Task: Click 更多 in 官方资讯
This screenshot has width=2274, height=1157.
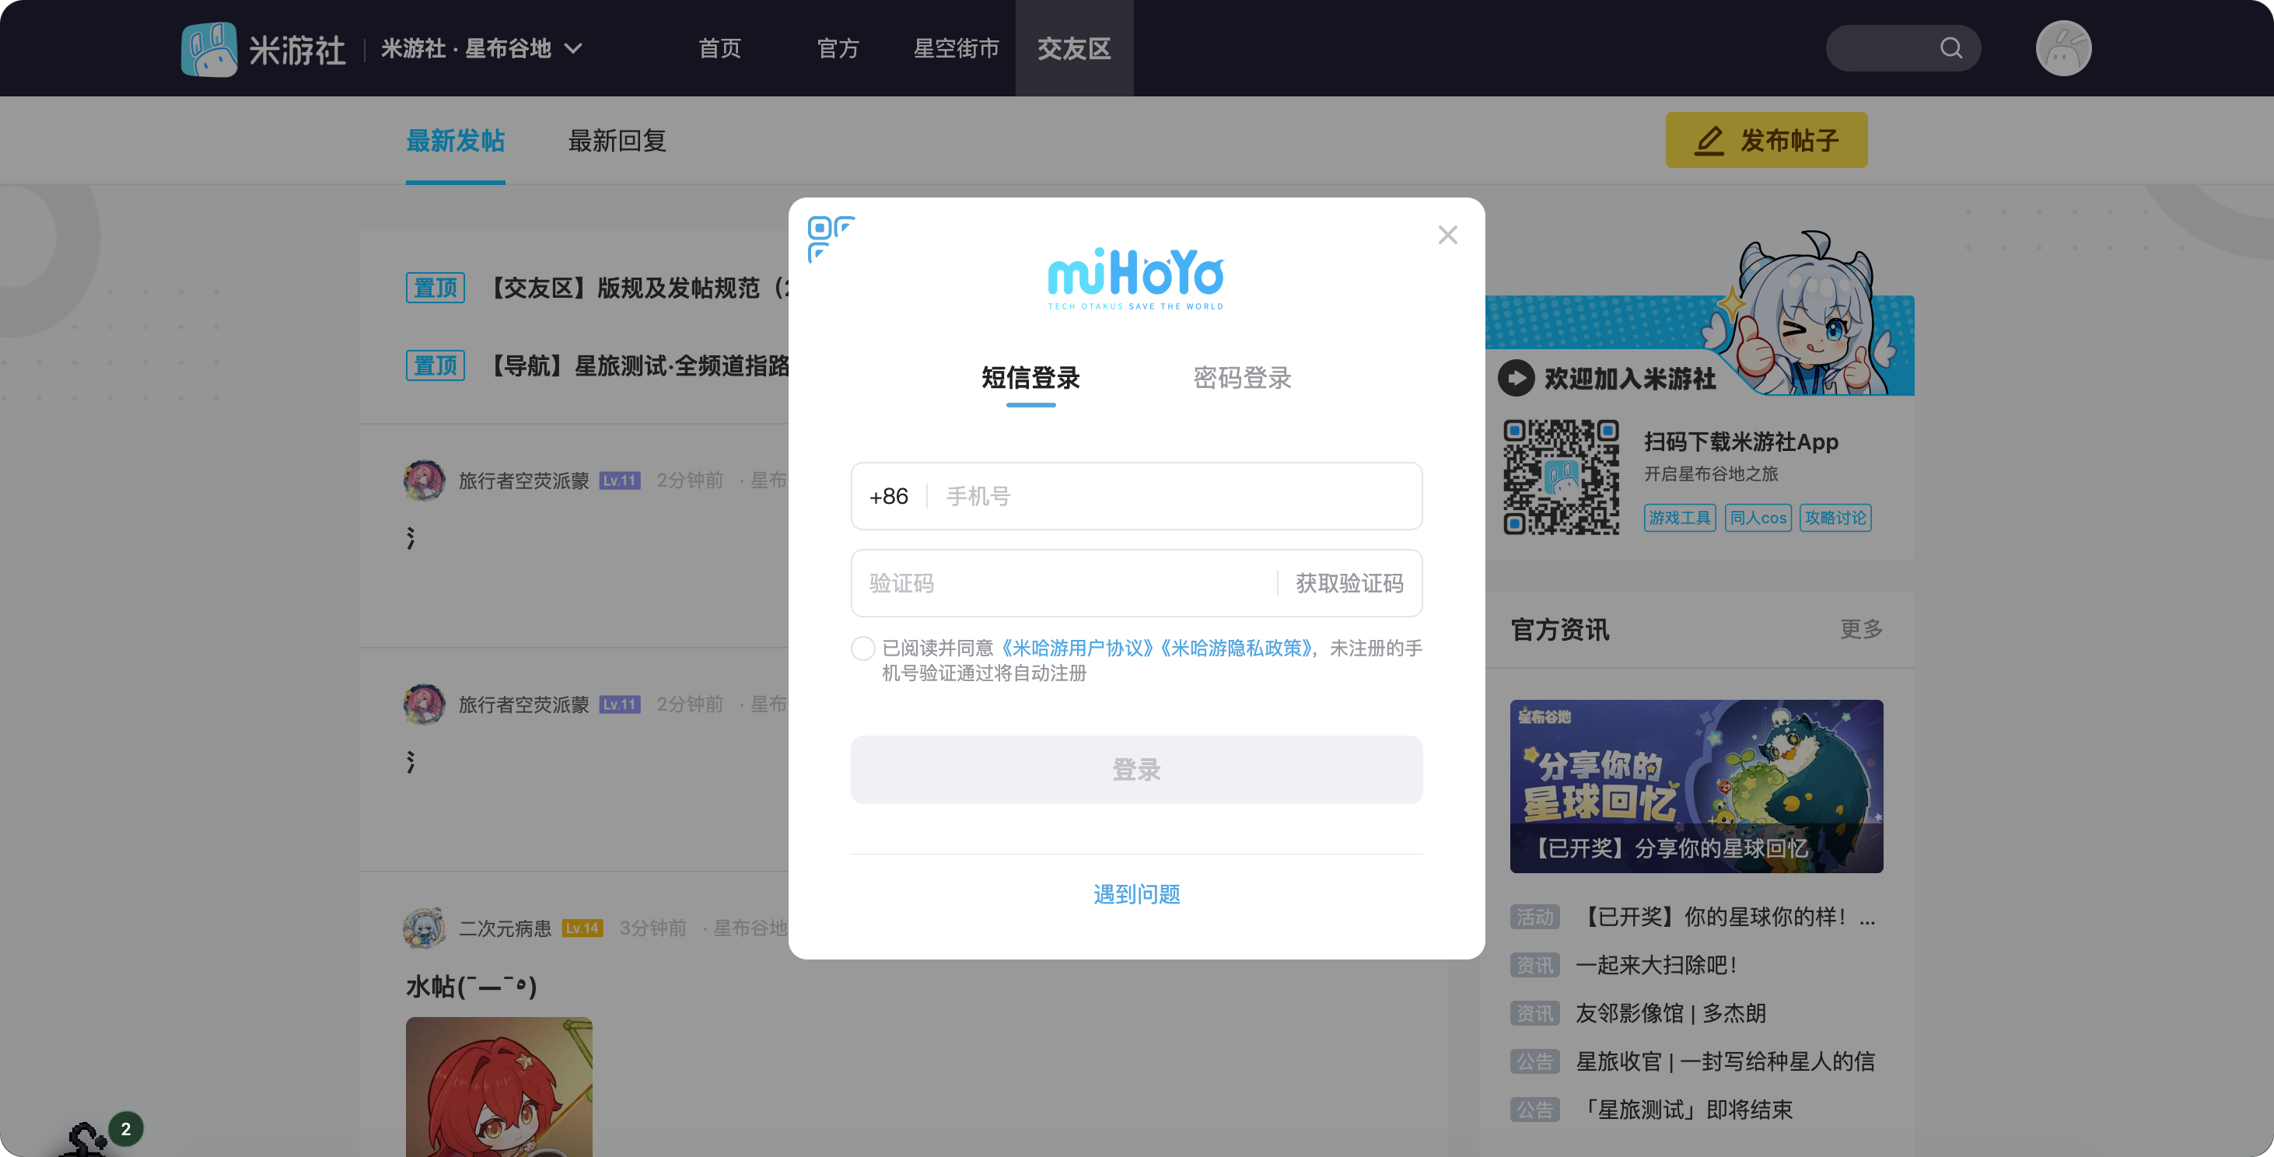Action: click(x=1861, y=629)
